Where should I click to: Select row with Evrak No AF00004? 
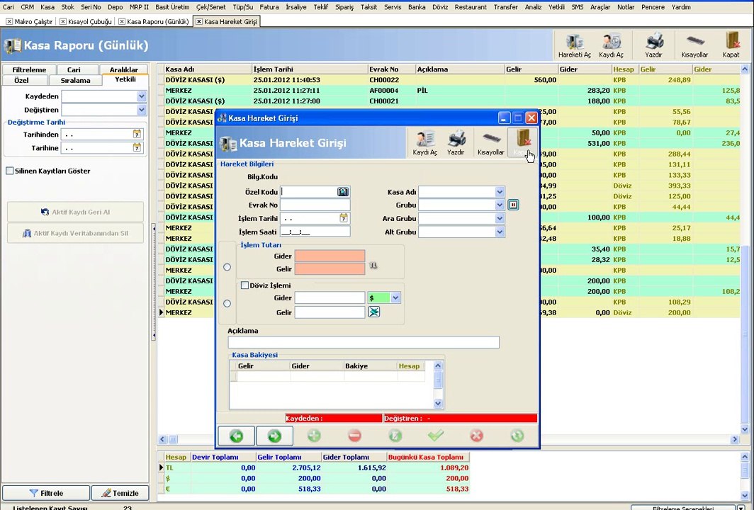(449, 91)
